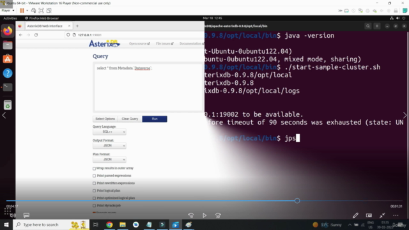Image resolution: width=409 pixels, height=230 pixels.
Task: Reload the Firefox page
Action: 36,35
